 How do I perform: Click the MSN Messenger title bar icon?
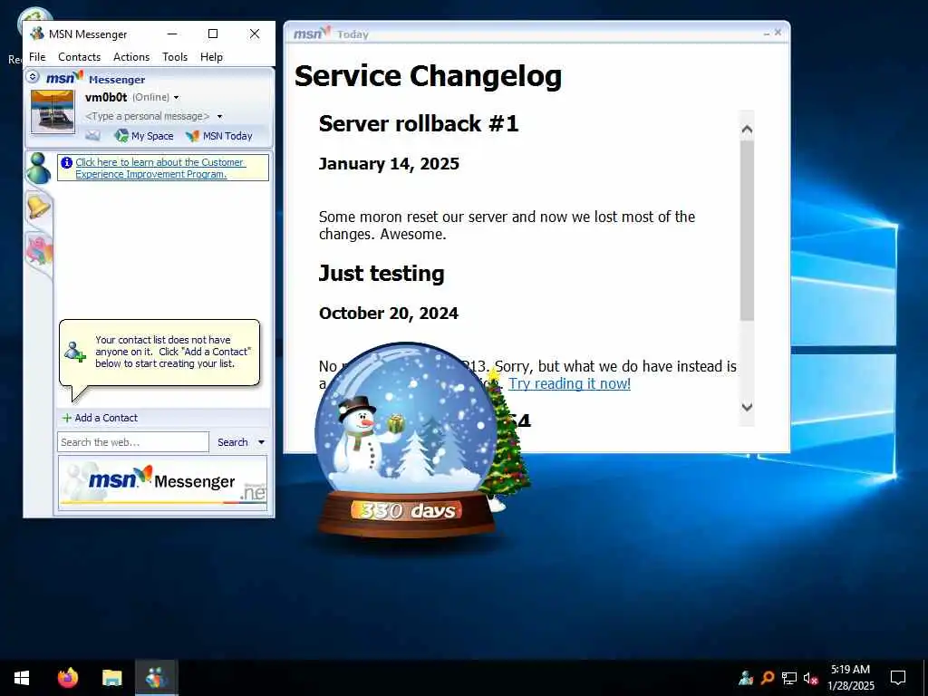point(37,34)
